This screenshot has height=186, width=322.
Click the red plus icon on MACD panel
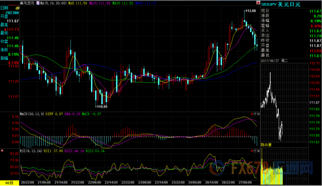252,114
